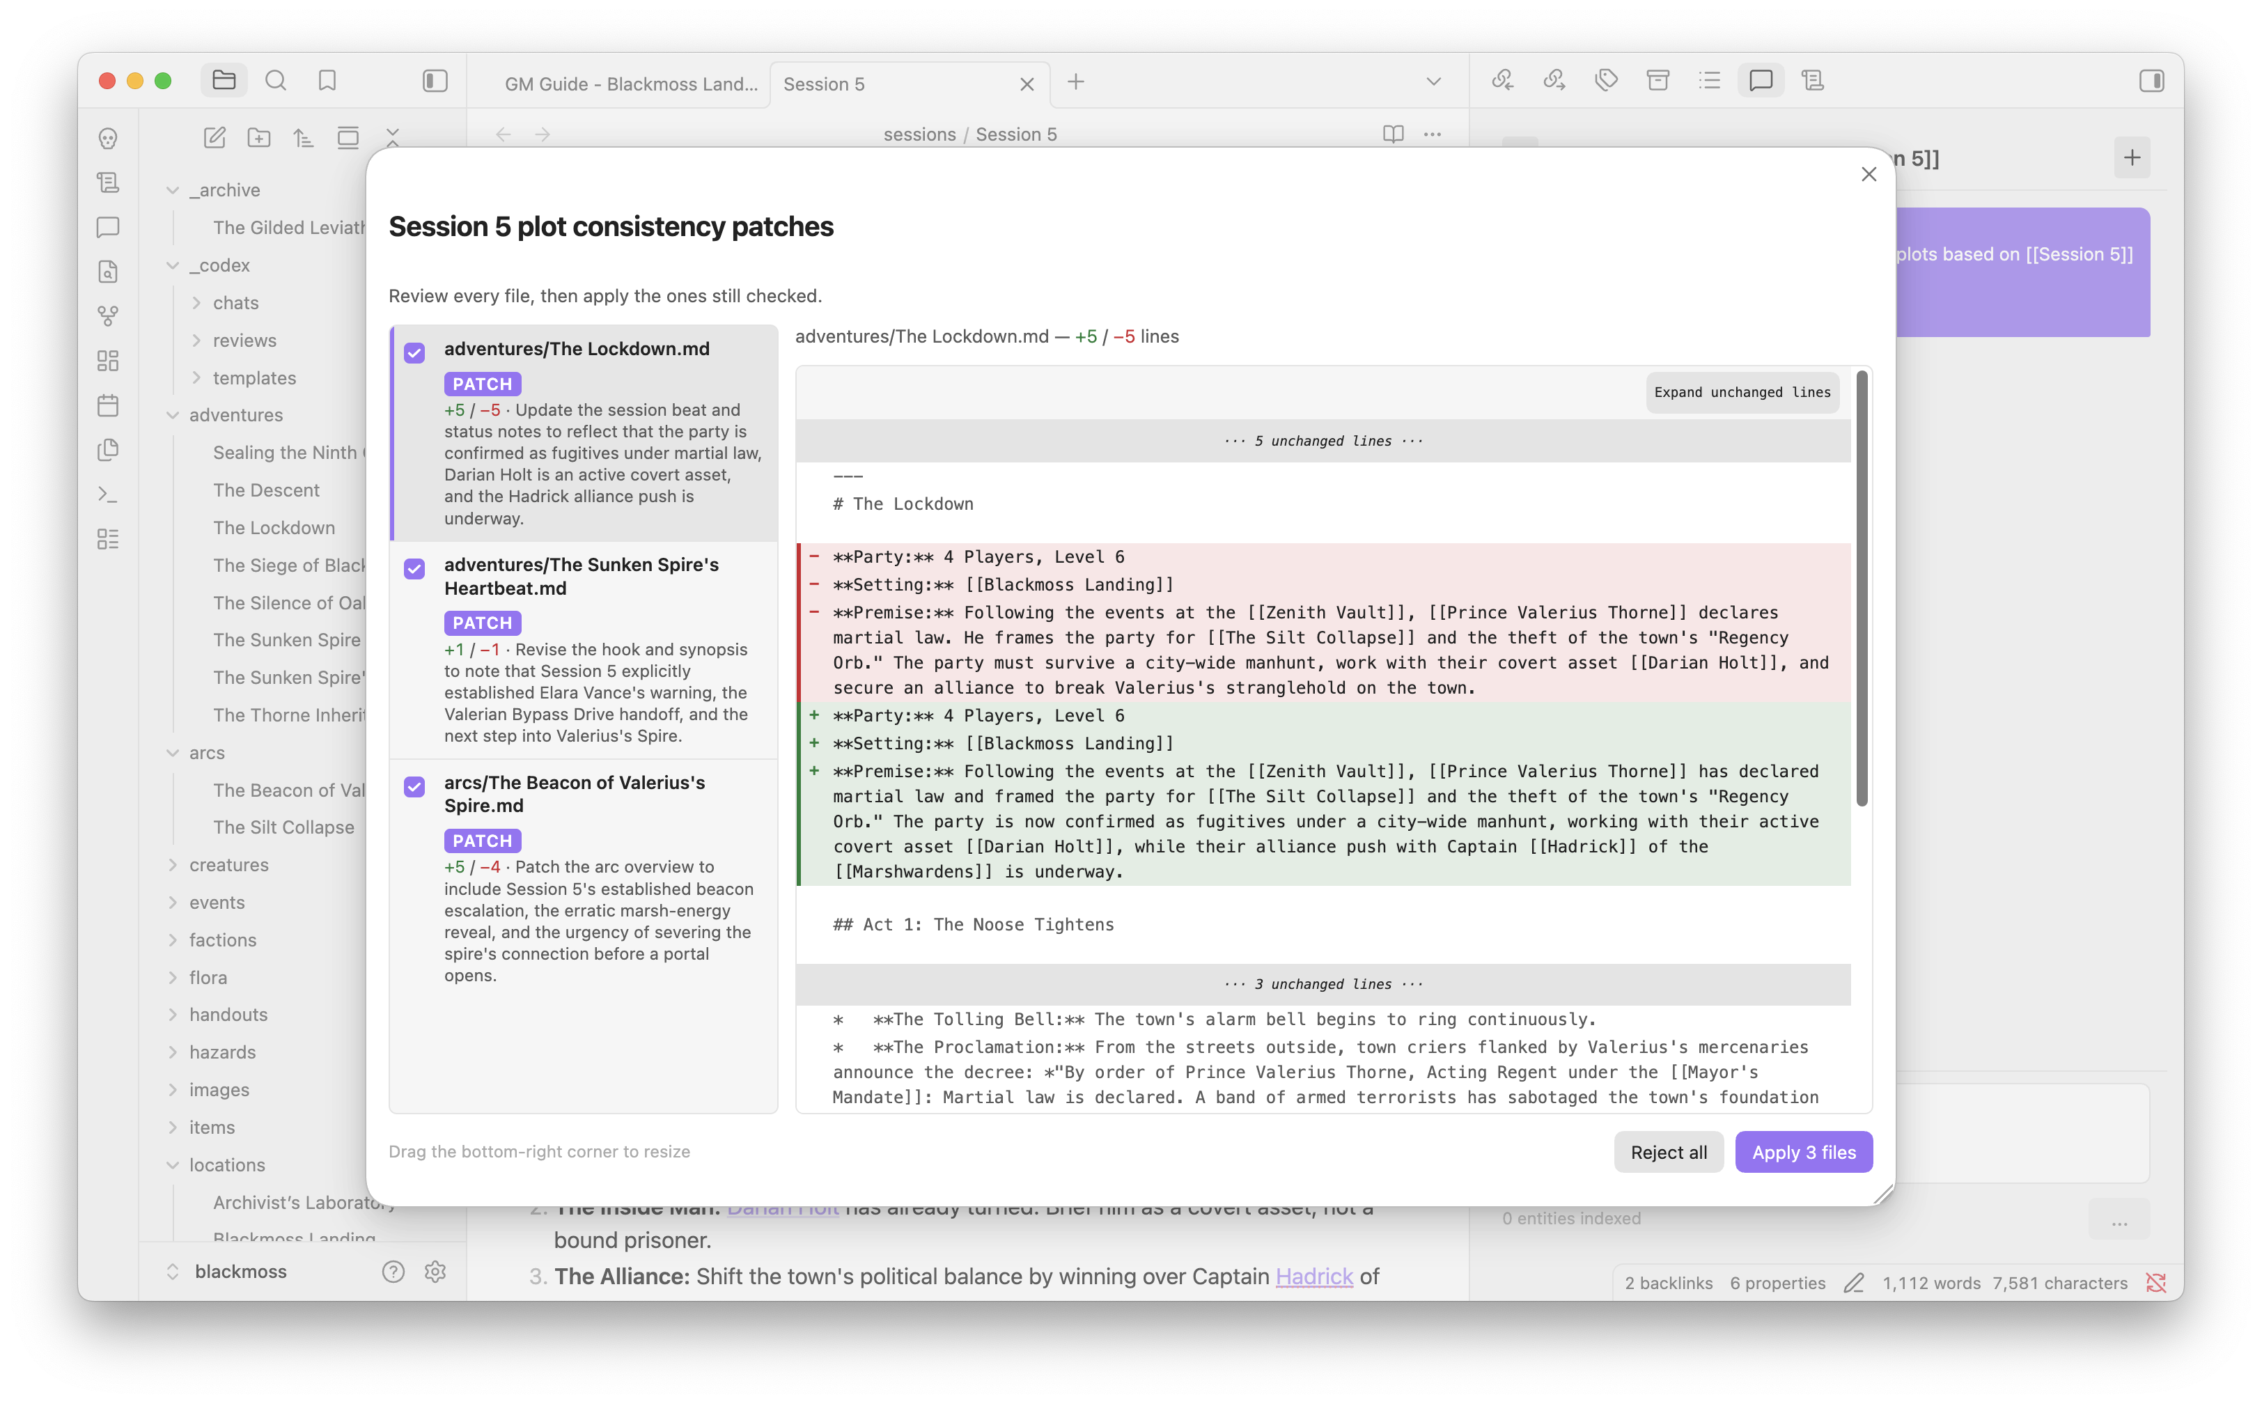
Task: Collapse the adventures folder
Action: pos(173,415)
